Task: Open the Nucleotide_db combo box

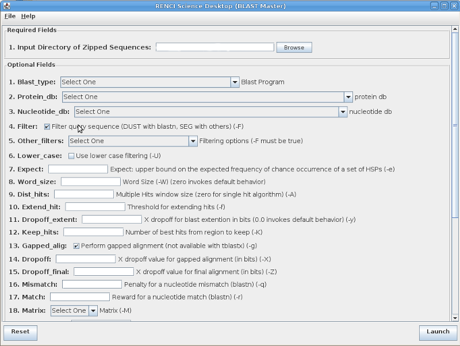Action: point(343,112)
